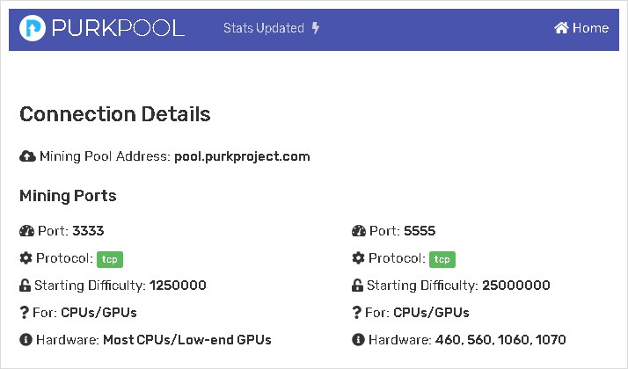Click CPUs/GPUs text in Port 3333 column
The width and height of the screenshot is (628, 369).
(x=99, y=313)
